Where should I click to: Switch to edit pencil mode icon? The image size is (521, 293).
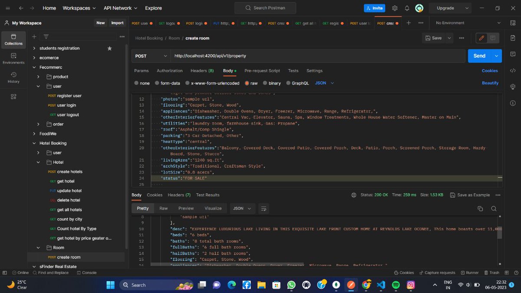481,38
